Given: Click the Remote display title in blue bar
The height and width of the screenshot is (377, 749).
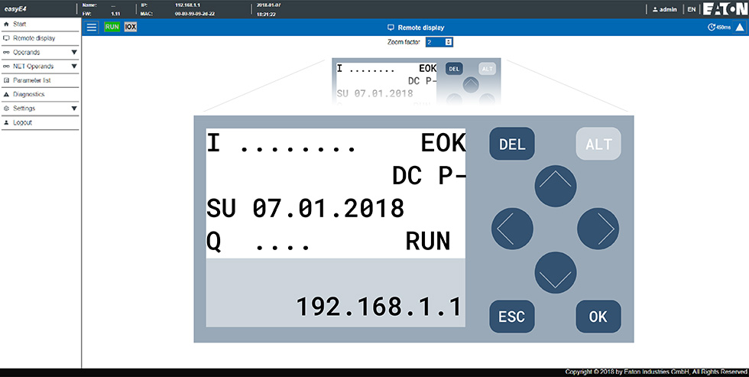Looking at the screenshot, I should click(416, 28).
